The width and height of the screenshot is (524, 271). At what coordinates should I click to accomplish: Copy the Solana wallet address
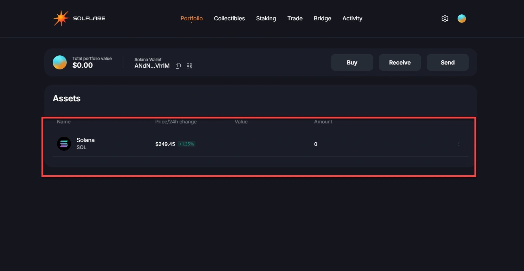click(178, 66)
